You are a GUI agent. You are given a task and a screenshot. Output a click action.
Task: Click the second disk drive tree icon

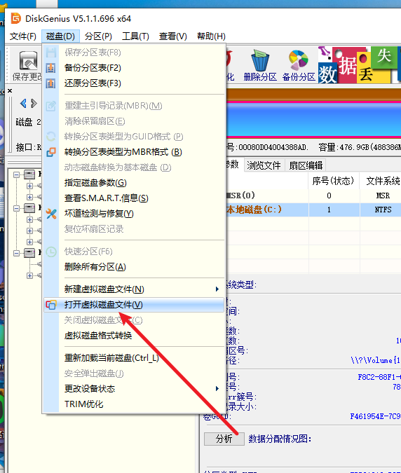pos(29,208)
